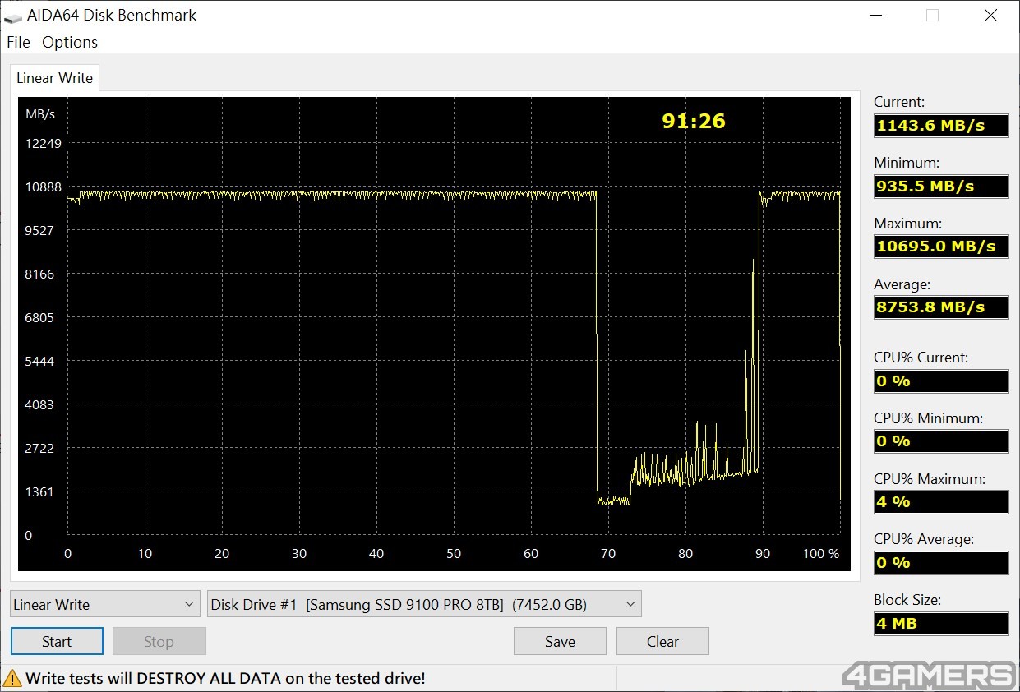Select the Minimum 935.5 MB/s field

pyautogui.click(x=941, y=186)
